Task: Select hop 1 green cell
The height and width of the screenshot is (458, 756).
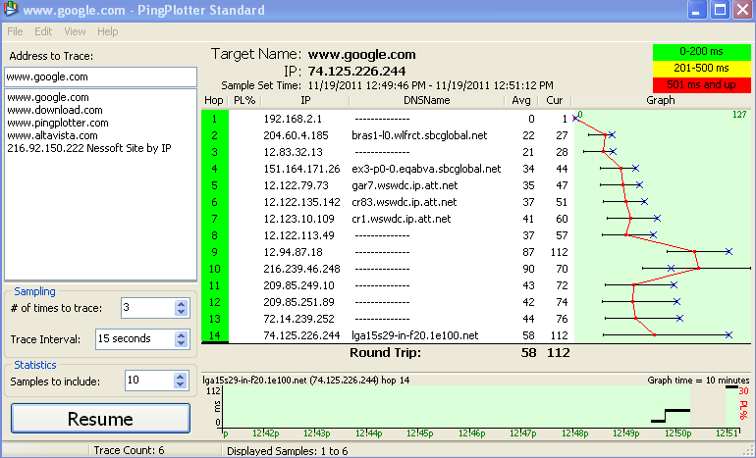Action: point(215,119)
